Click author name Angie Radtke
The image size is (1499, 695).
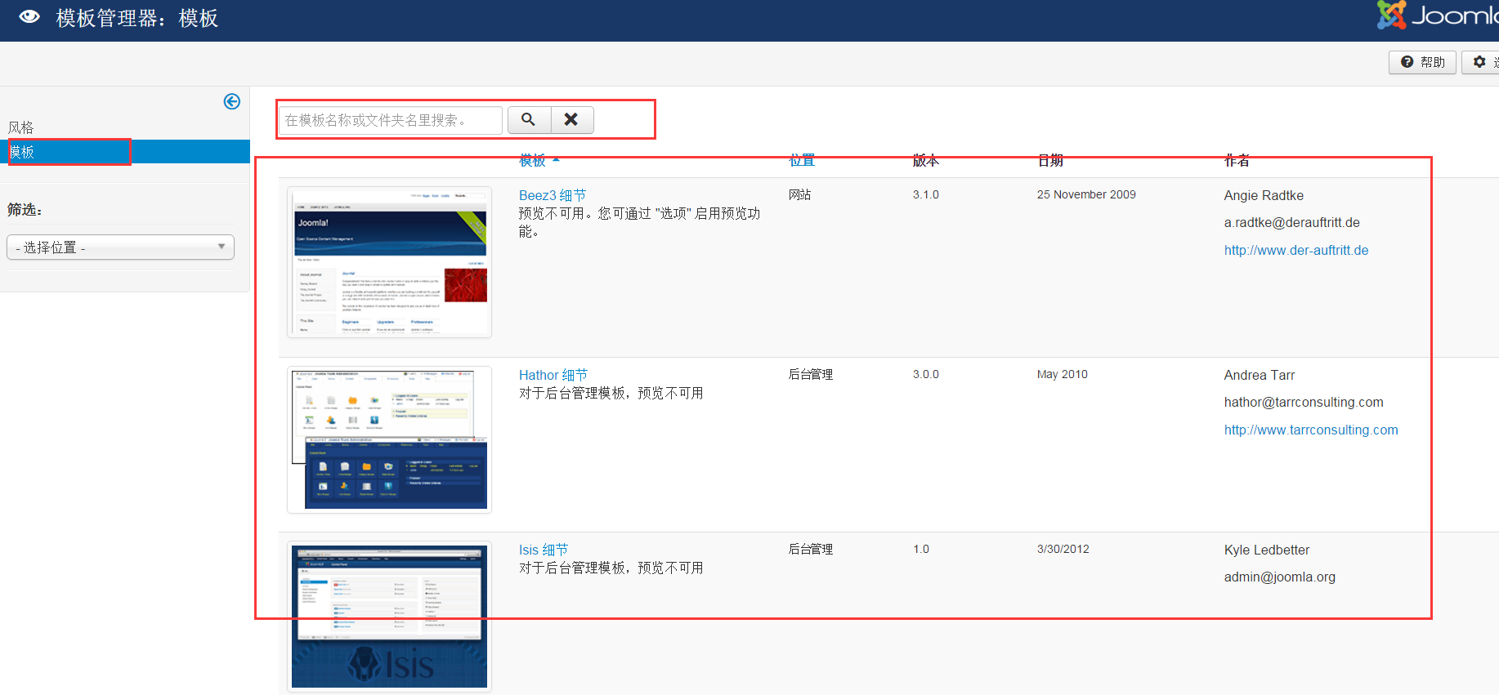point(1264,195)
